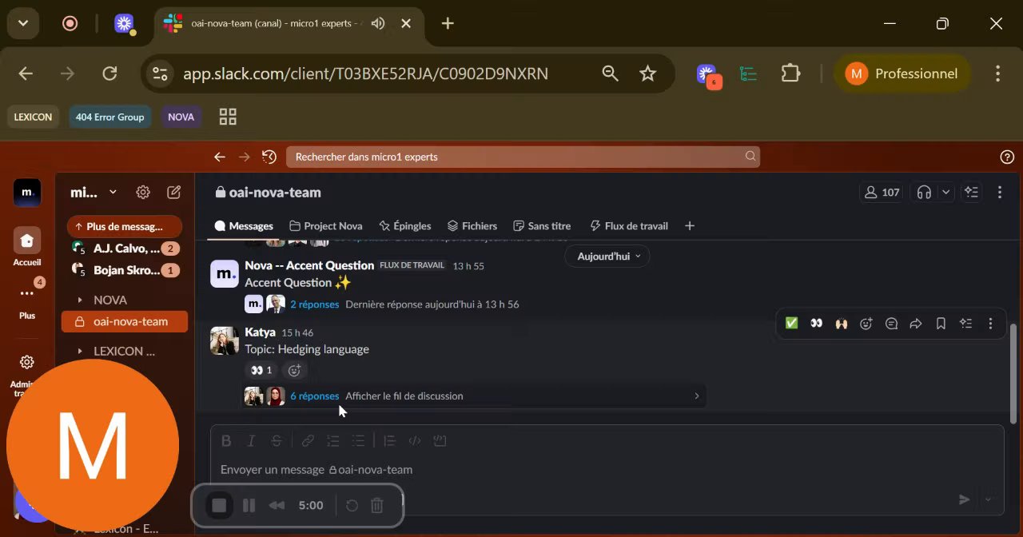Open the 2 réponses thread link
The height and width of the screenshot is (537, 1023).
coord(314,304)
